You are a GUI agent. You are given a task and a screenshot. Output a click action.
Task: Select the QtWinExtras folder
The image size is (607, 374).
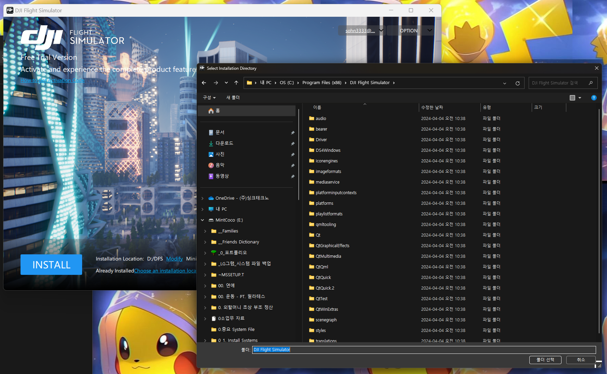pos(327,309)
